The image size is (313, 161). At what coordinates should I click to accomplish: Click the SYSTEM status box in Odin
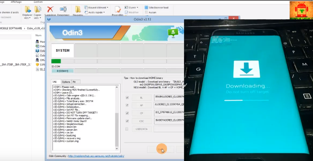(x=63, y=50)
